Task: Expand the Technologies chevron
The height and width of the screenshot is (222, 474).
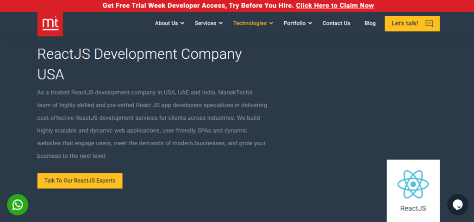Action: [271, 23]
